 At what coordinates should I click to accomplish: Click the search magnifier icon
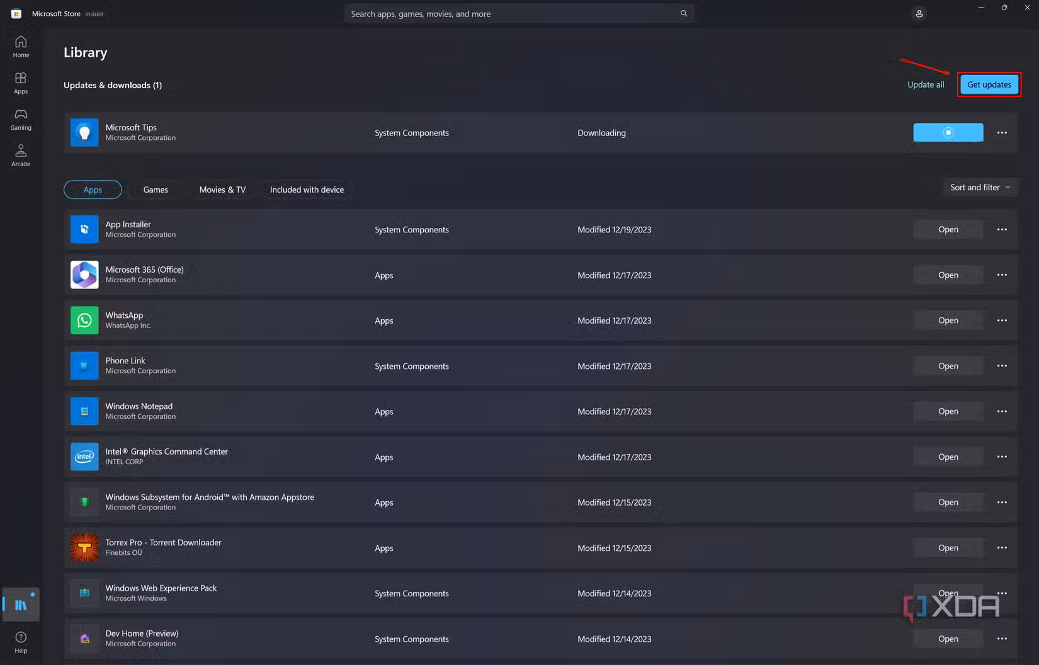click(x=683, y=14)
